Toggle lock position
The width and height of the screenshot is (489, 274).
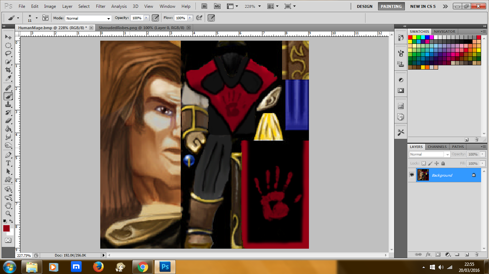437,163
